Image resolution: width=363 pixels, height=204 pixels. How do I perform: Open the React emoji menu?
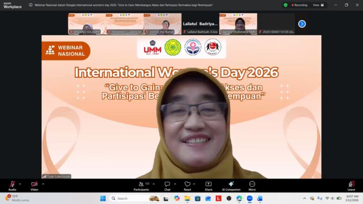click(187, 186)
